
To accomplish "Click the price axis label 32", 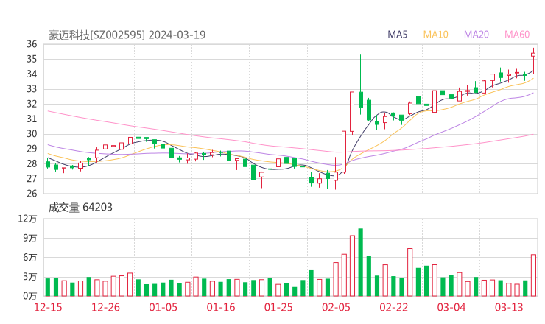I will click(32, 104).
